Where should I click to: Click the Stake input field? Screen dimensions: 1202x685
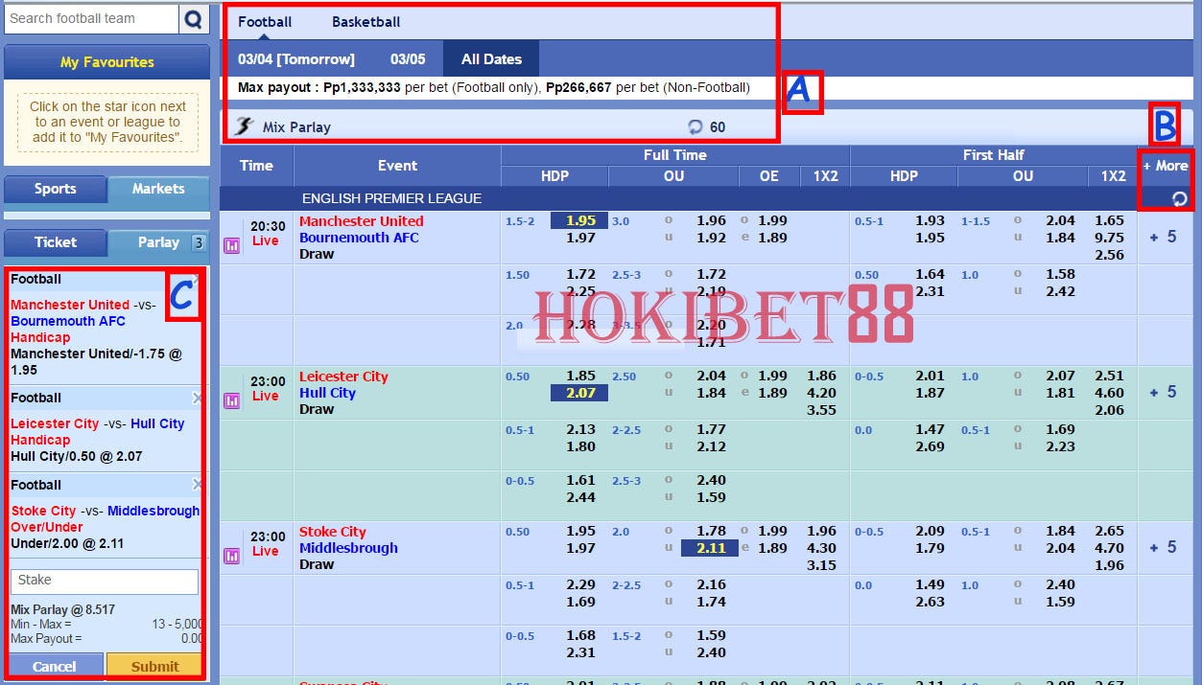point(105,581)
